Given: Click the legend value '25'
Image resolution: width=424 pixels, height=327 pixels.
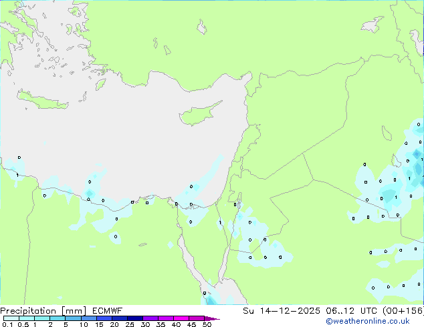Looking at the screenshot, I should 130,324.
